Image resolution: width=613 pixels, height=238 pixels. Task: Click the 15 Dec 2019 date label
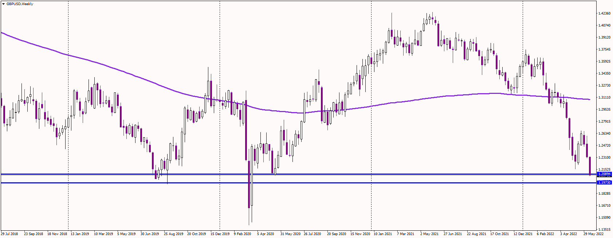[220, 234]
